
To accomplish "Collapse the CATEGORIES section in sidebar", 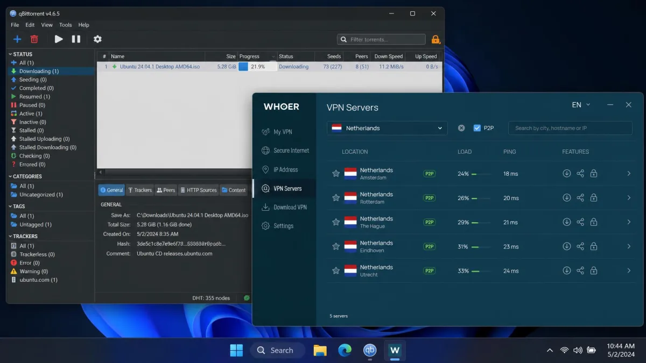I will click(x=10, y=176).
